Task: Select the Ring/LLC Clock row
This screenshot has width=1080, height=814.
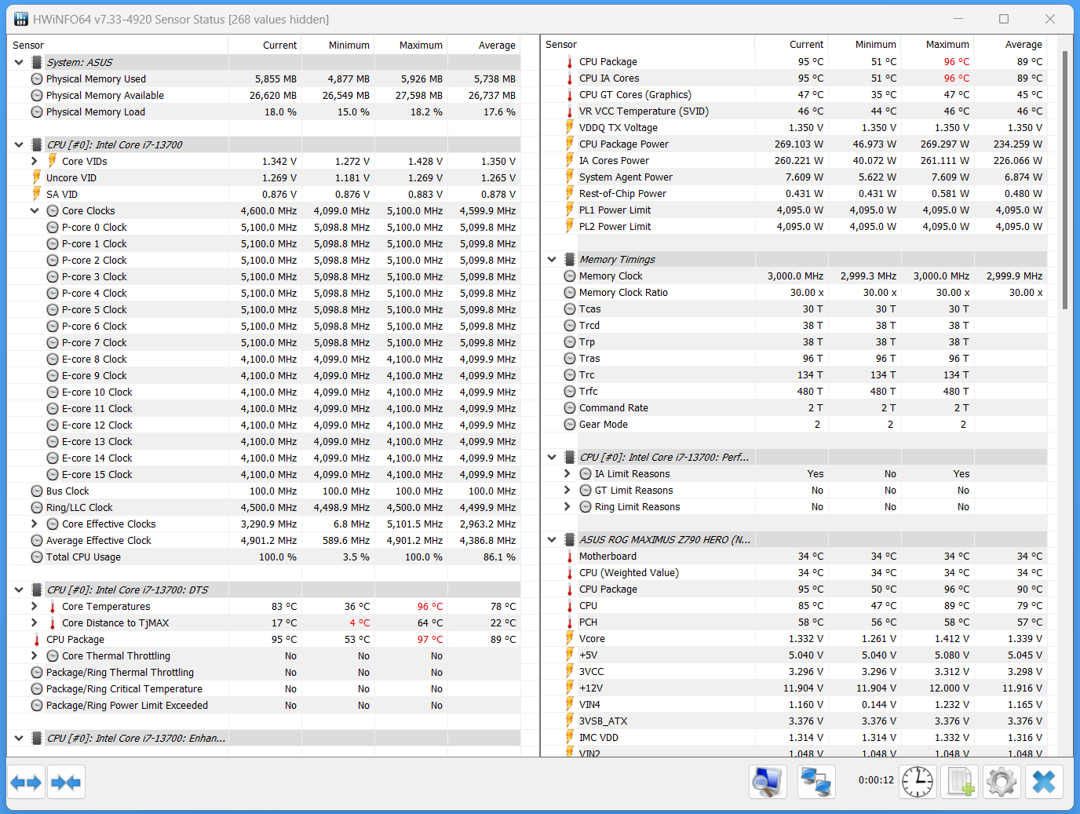Action: pos(264,508)
